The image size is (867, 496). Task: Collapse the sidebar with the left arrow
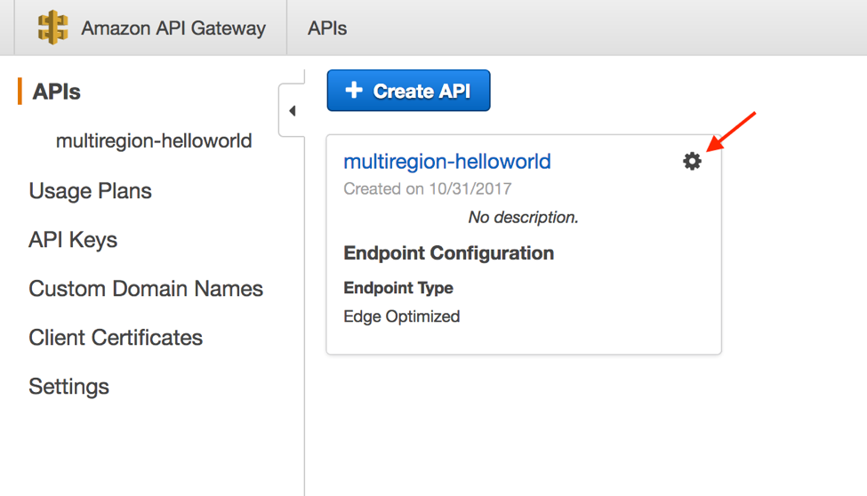click(x=293, y=110)
